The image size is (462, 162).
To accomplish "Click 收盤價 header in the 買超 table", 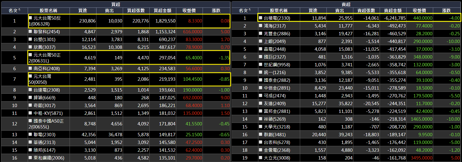I will pyautogui.click(x=189, y=11).
